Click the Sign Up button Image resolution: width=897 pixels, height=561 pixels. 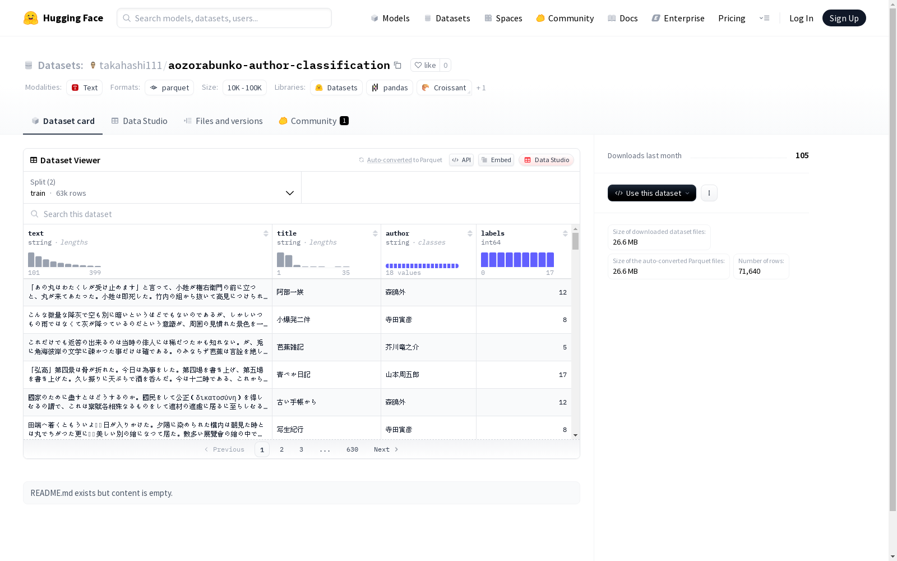(844, 18)
